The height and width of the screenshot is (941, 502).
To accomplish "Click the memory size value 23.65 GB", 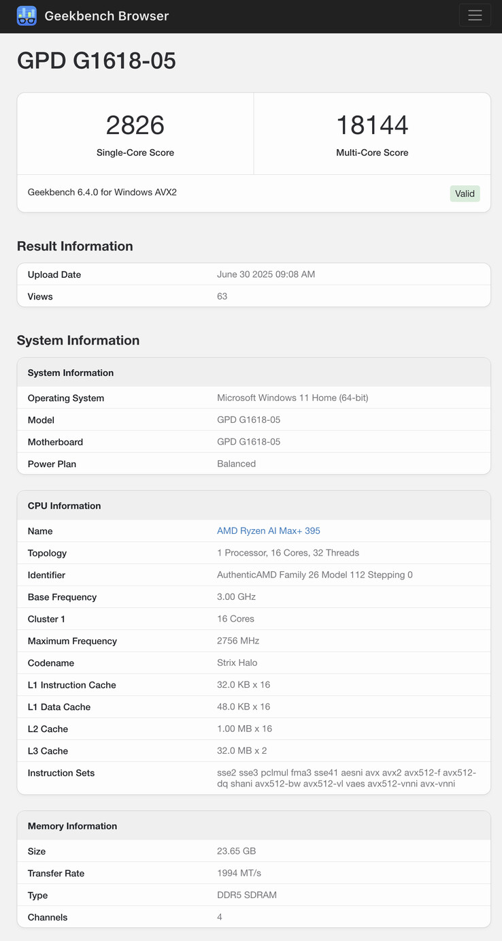I will pyautogui.click(x=237, y=851).
